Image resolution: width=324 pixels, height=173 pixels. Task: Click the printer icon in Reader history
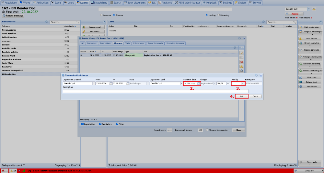pyautogui.click(x=241, y=71)
